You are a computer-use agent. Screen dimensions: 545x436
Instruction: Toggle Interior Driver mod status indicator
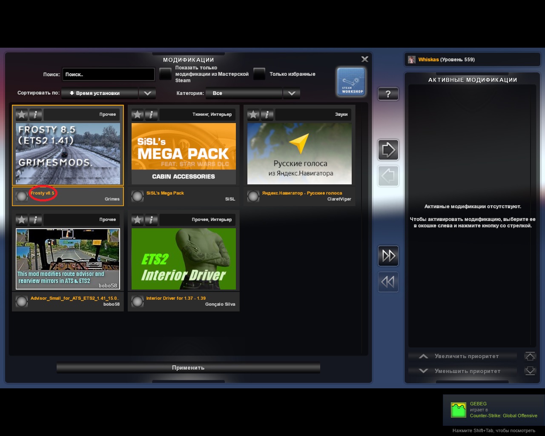[x=138, y=301]
